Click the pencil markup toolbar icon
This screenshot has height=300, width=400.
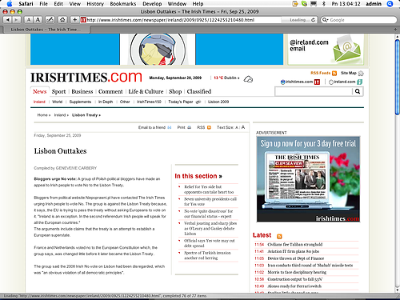(x=50, y=20)
